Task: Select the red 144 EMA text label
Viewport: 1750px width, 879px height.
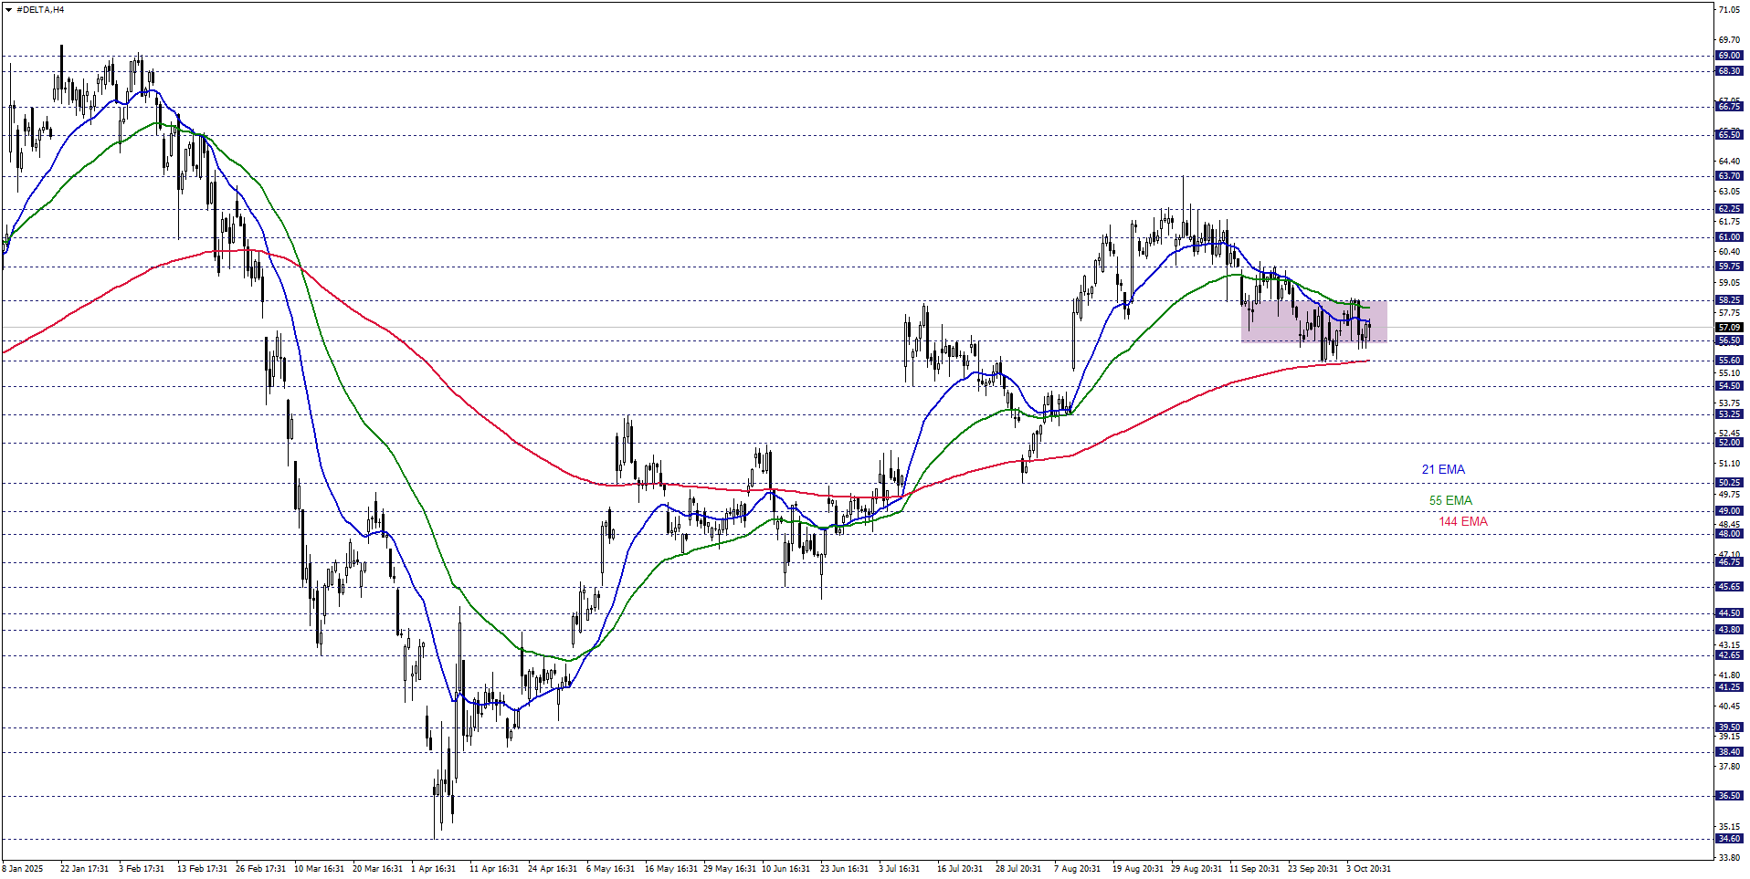Action: pyautogui.click(x=1462, y=521)
